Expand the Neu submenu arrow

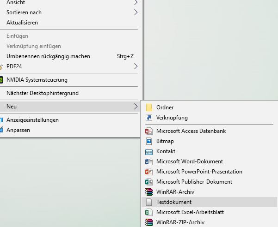point(136,107)
